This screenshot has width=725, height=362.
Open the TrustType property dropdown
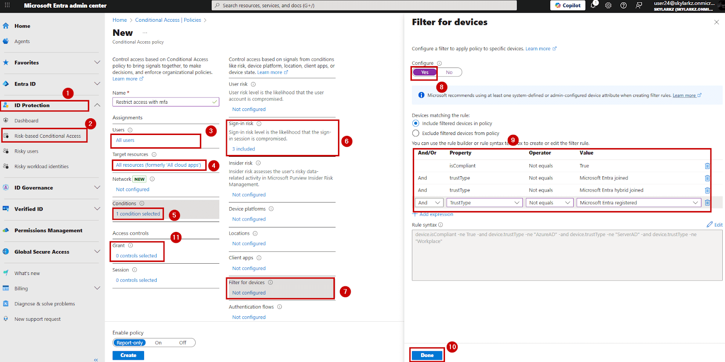pos(485,203)
